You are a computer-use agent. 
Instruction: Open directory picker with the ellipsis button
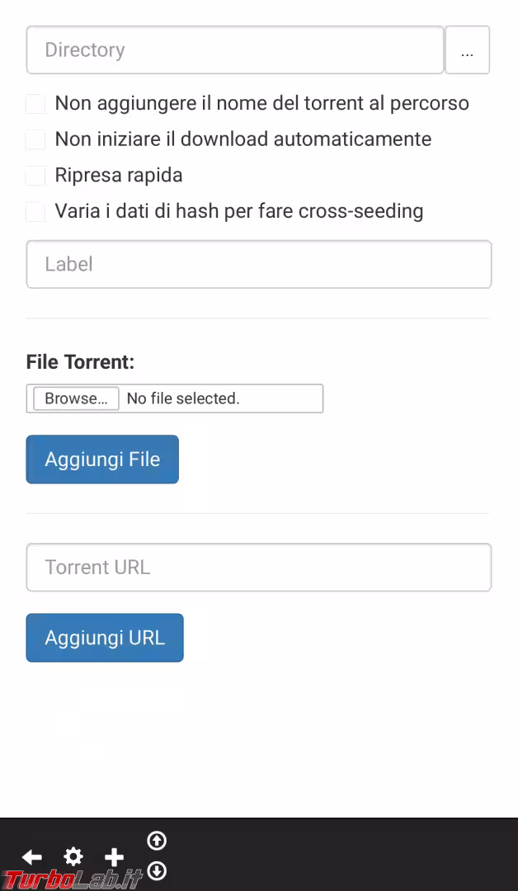click(467, 50)
